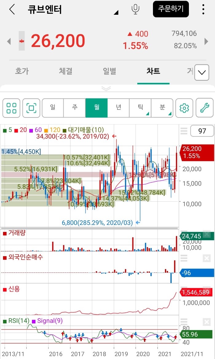215x359 pixels.
Task: Tap the 거래량 panel hamburger handle
Action: click(x=184, y=234)
